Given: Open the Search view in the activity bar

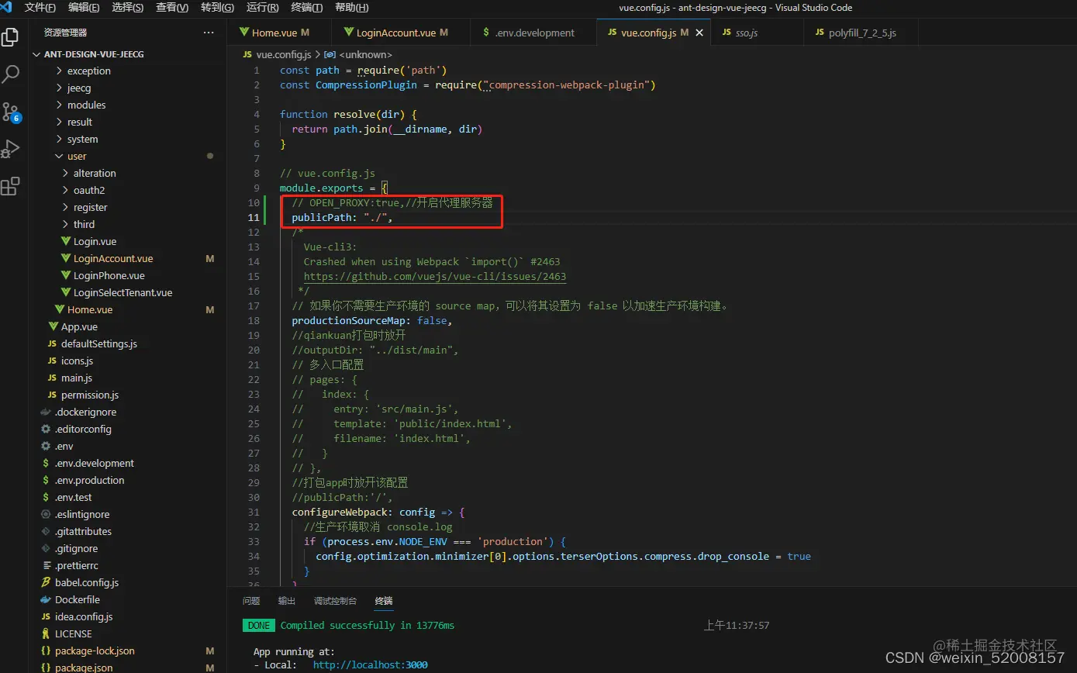Looking at the screenshot, I should [x=11, y=74].
